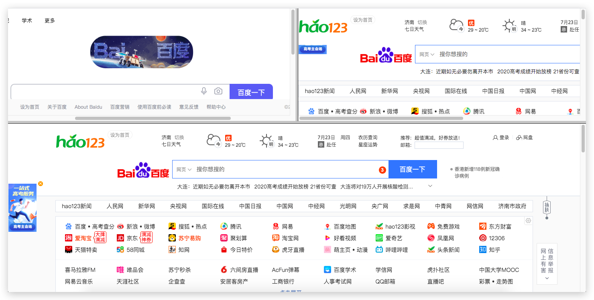Close the 一站式高考服务 floating ad
This screenshot has height=300, width=594.
click(x=41, y=184)
